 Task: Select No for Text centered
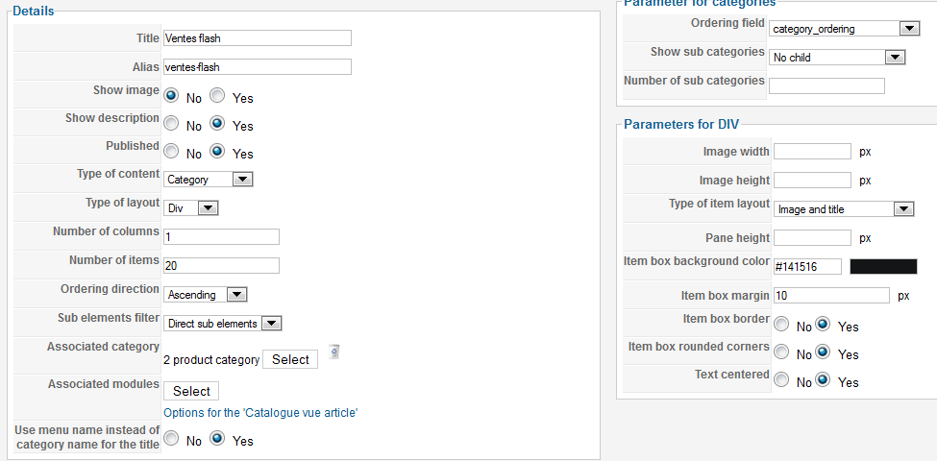coord(781,379)
